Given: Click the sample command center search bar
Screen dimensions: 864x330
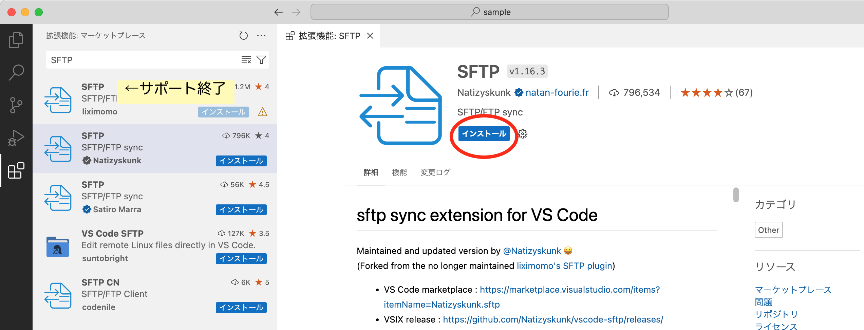Looking at the screenshot, I should click(x=490, y=12).
